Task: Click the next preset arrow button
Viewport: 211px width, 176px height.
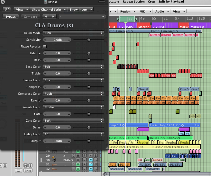Action: click(53, 16)
